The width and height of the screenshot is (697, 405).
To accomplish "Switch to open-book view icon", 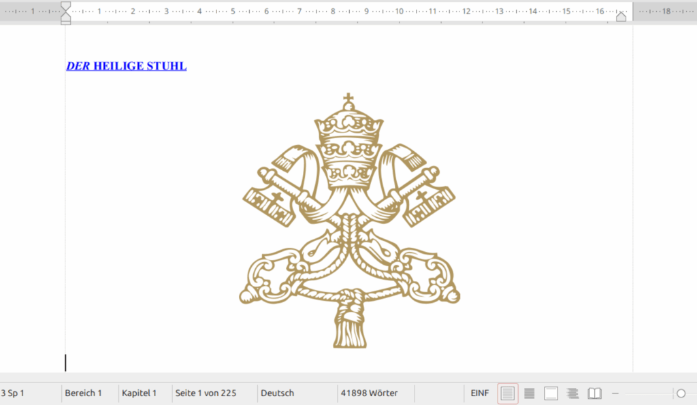I will (594, 393).
